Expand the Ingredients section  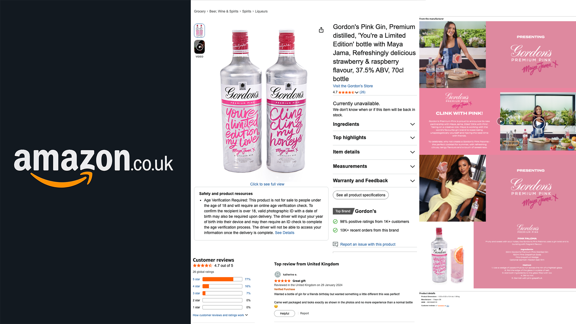(374, 124)
